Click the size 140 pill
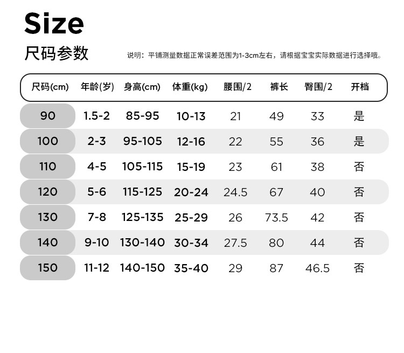This screenshot has height=353, width=404. click(x=47, y=243)
